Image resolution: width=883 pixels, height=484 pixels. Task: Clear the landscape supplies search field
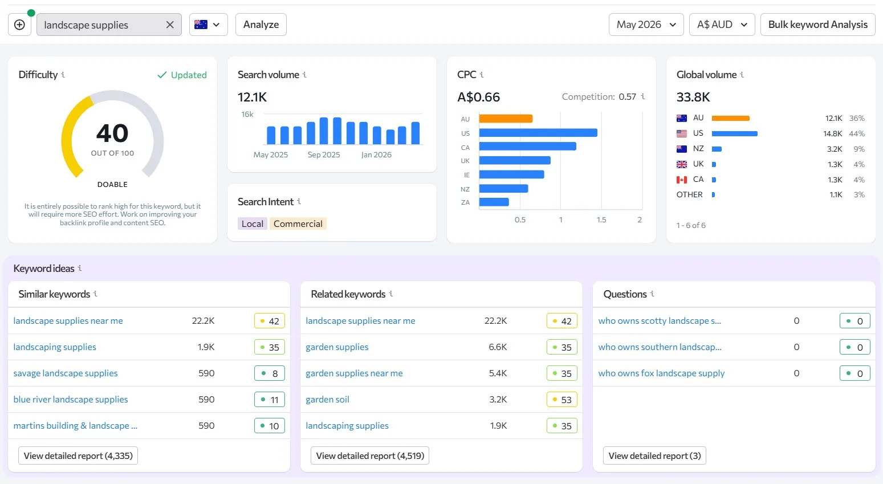(x=170, y=25)
